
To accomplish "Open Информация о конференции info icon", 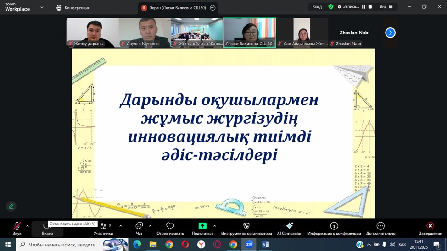I will pyautogui.click(x=334, y=227).
